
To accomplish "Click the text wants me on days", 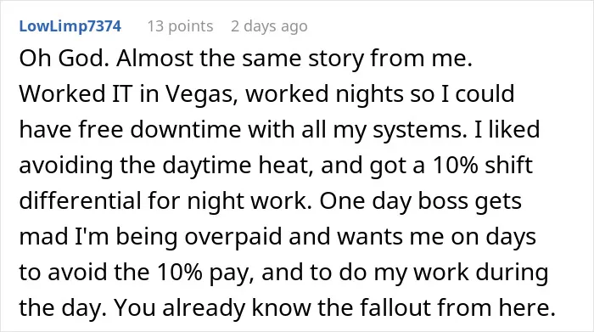I will pyautogui.click(x=436, y=237).
